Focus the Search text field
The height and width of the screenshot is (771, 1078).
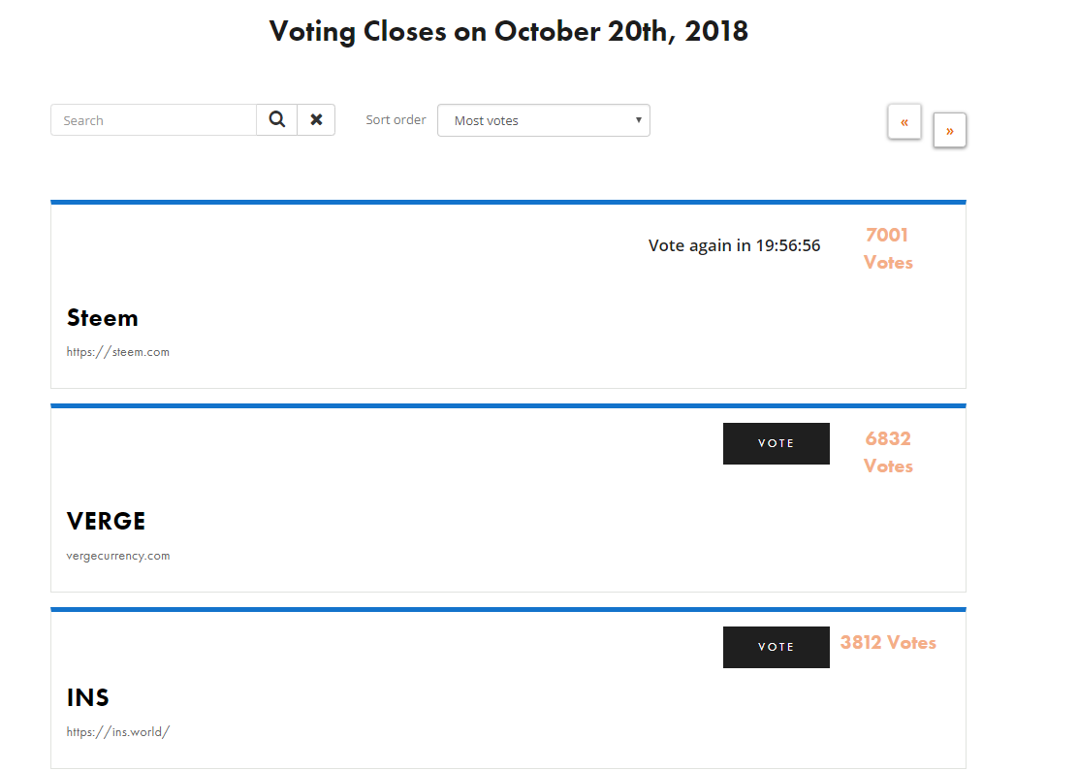click(x=154, y=120)
